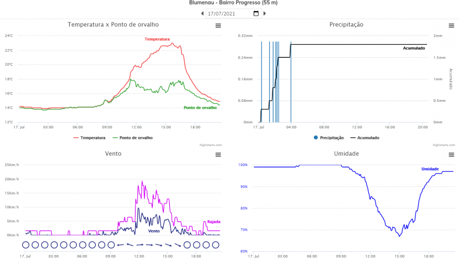459x260 pixels.
Task: Click the date field showing 17/07/2021
Action: click(x=229, y=13)
